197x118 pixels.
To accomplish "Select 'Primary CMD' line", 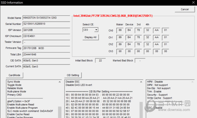I will point(14,95).
